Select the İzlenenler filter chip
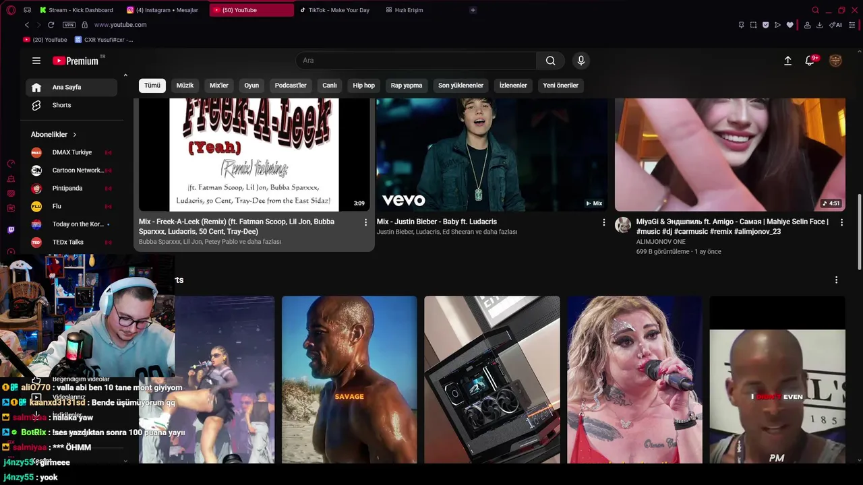This screenshot has height=485, width=863. click(x=513, y=86)
